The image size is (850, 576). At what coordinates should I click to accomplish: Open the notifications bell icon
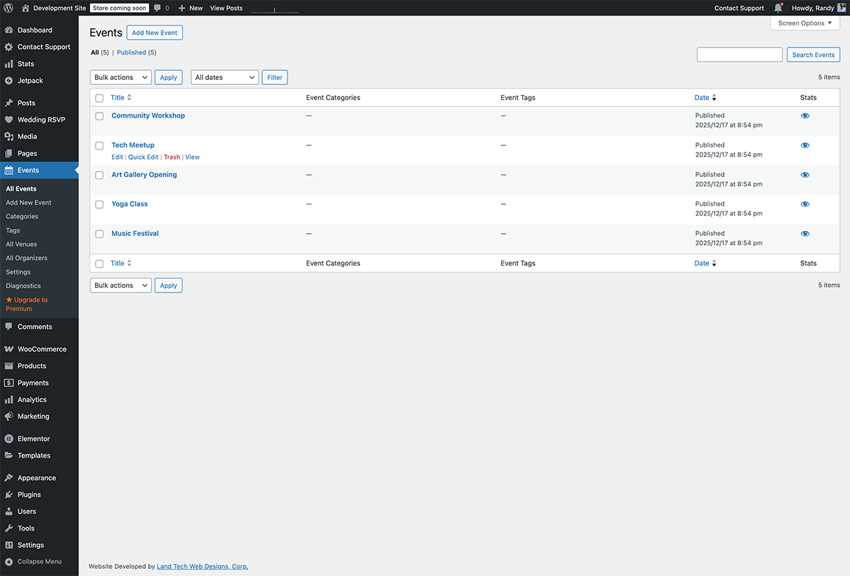[x=778, y=8]
